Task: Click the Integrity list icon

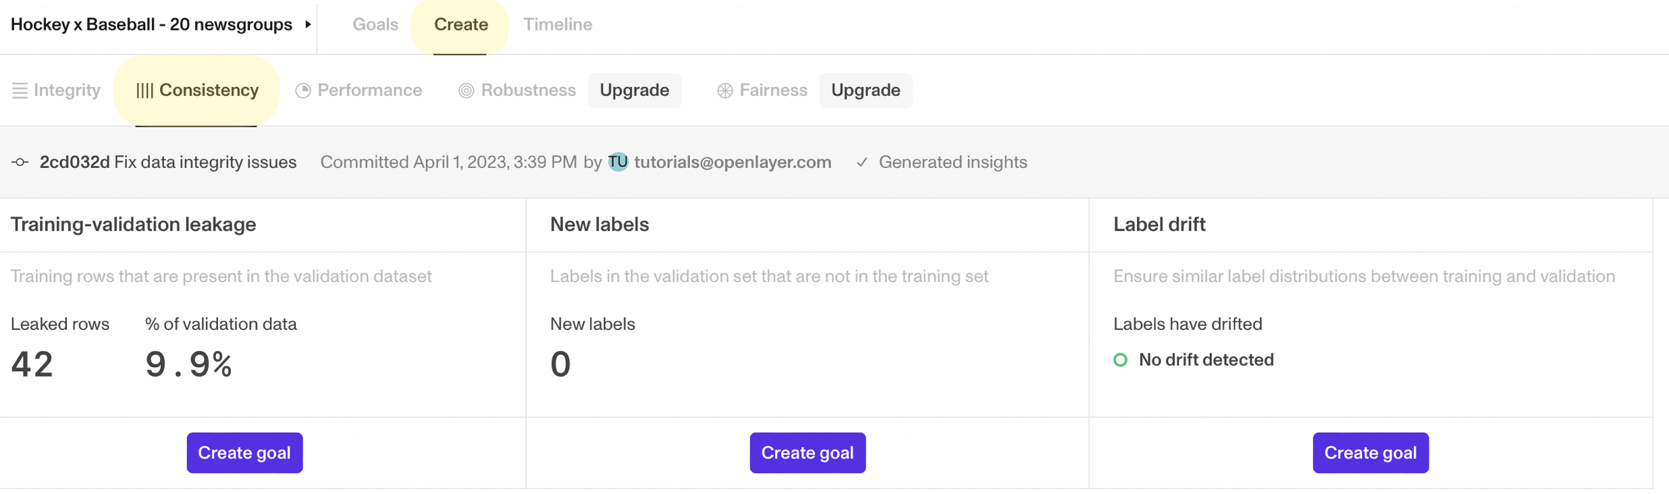Action: (x=20, y=90)
